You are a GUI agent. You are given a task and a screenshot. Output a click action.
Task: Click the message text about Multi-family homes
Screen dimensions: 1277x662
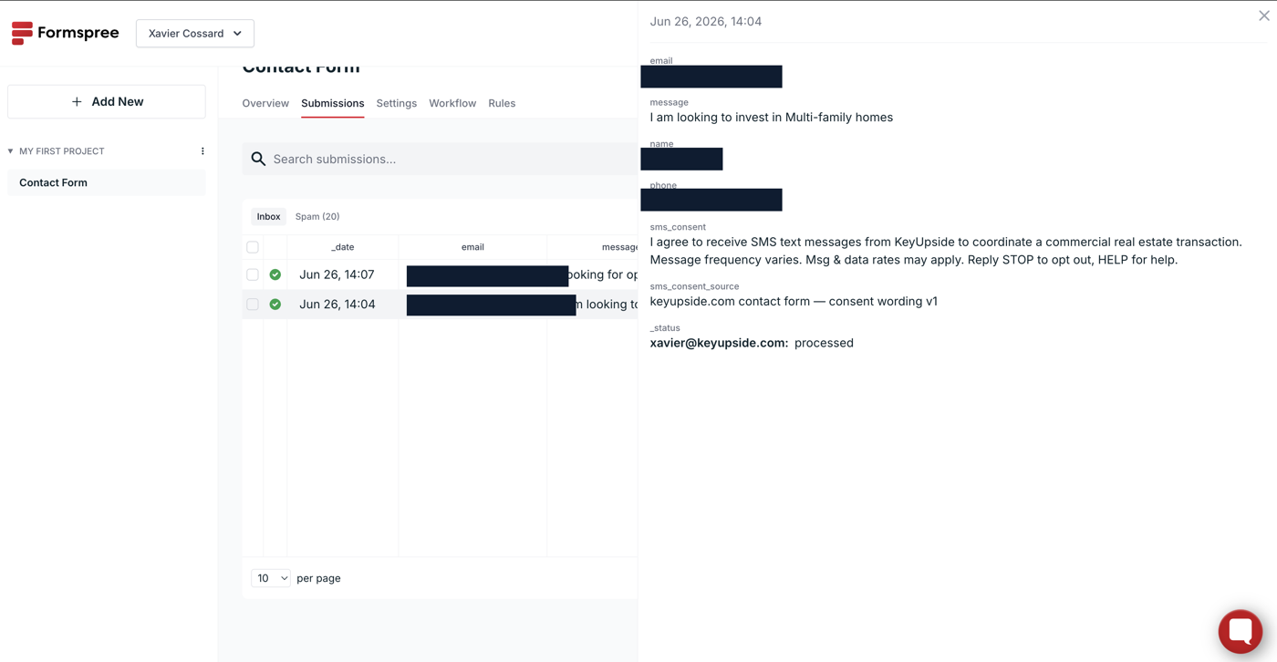pos(772,118)
